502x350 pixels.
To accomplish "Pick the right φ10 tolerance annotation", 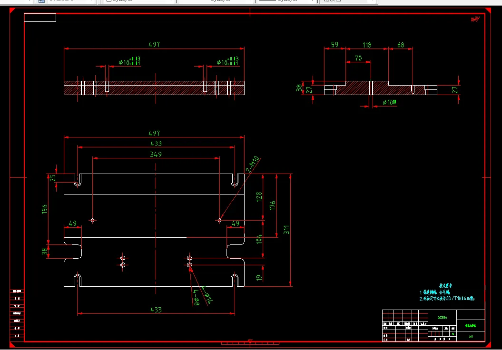I will coord(227,61).
